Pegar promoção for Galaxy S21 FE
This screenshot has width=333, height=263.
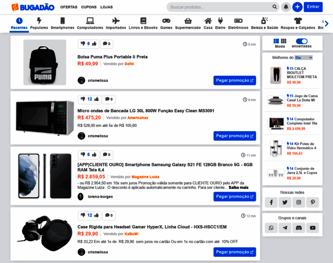pos(235,197)
